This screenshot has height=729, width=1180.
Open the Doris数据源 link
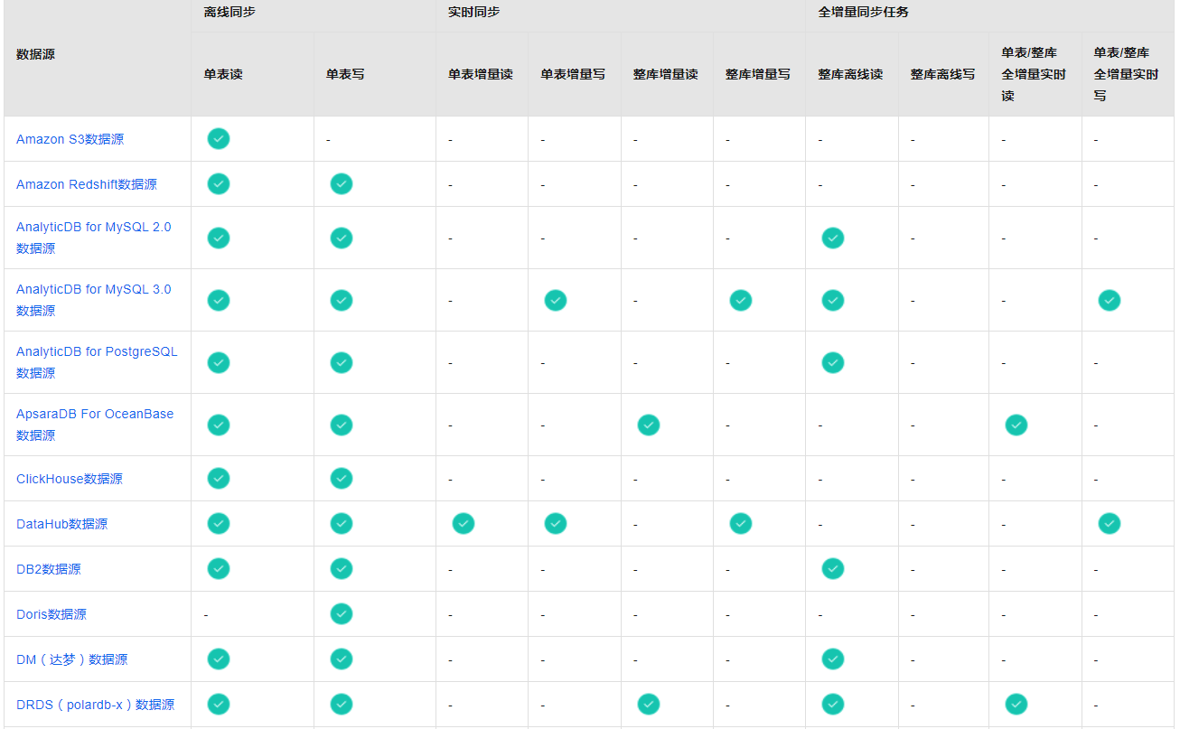[52, 614]
